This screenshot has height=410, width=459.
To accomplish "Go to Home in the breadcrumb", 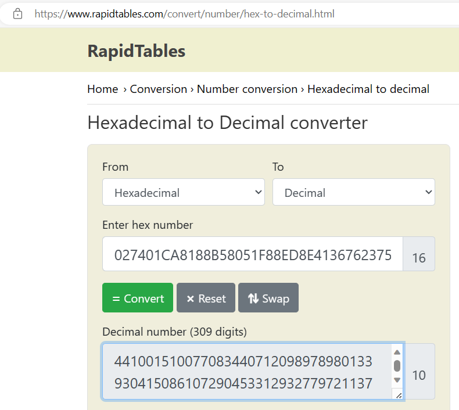I will [x=102, y=89].
